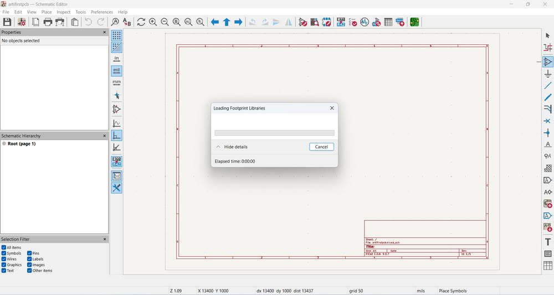Open the File menu
554x295 pixels.
point(6,12)
